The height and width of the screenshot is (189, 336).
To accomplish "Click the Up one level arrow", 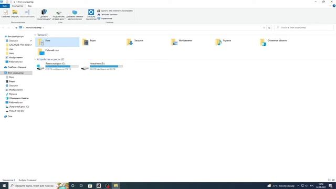I will (x=16, y=28).
